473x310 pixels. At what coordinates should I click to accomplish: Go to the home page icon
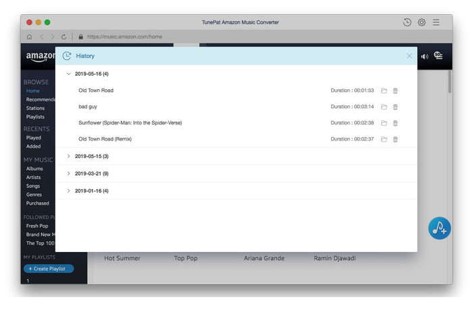point(29,36)
